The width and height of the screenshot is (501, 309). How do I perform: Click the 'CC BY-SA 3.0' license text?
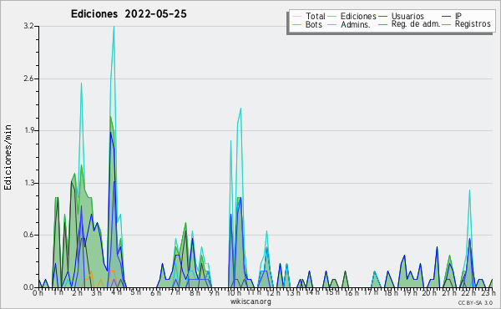coord(475,303)
